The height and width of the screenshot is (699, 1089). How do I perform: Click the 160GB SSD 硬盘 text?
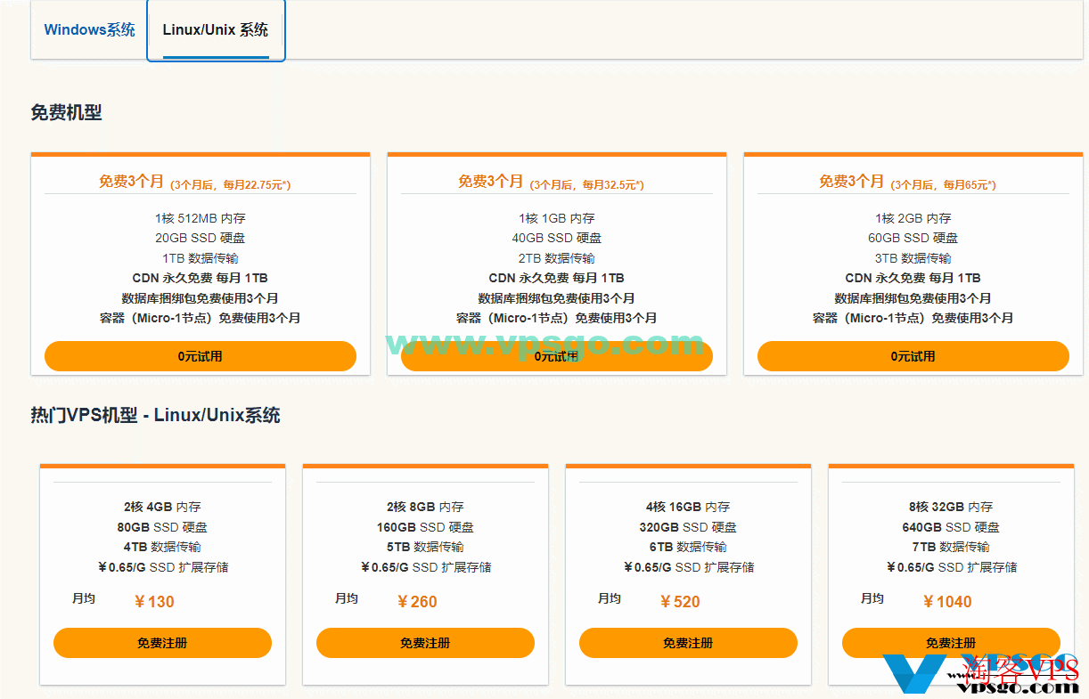coord(425,527)
